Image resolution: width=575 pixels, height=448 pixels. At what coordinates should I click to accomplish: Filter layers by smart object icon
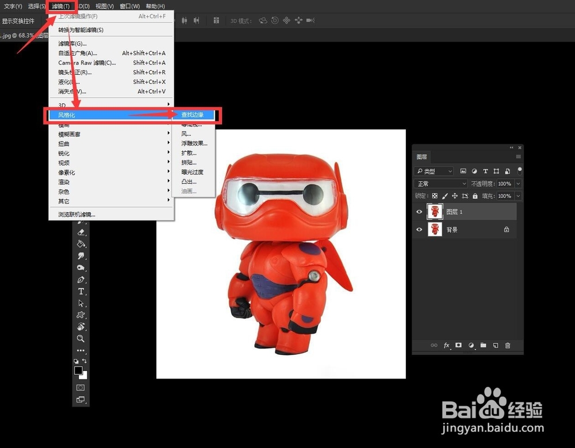(508, 171)
